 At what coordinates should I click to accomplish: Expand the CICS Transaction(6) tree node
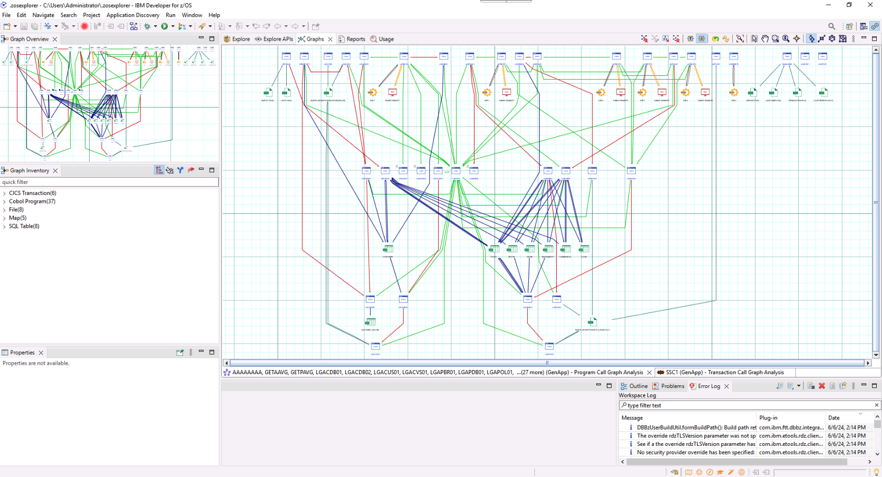[x=4, y=193]
